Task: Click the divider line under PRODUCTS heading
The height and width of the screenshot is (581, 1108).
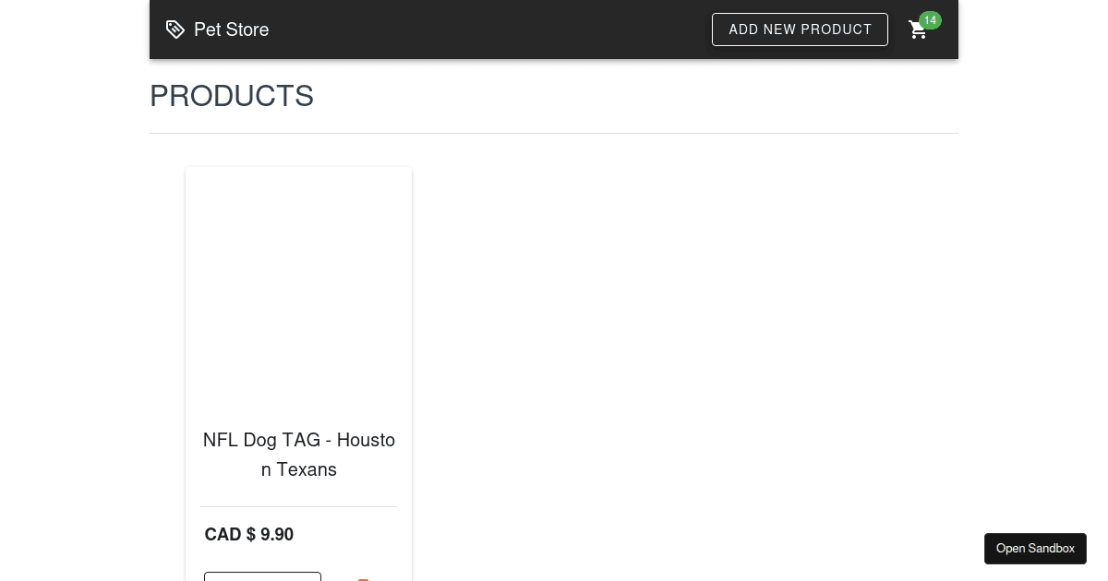Action: click(x=554, y=134)
